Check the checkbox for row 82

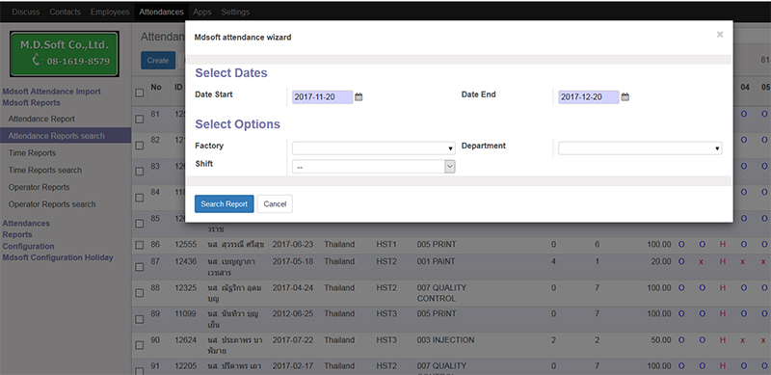(140, 146)
